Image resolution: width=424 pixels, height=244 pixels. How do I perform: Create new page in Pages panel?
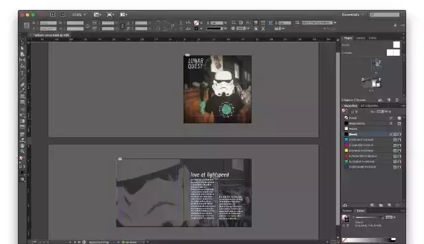389,100
